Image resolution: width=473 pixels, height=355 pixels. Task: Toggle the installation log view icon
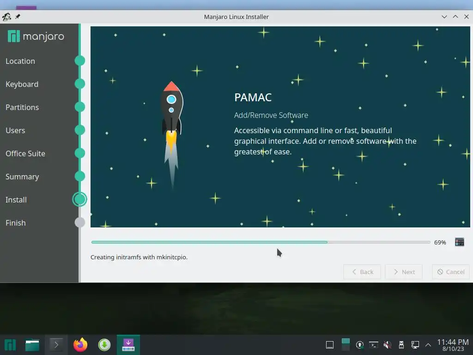[460, 242]
